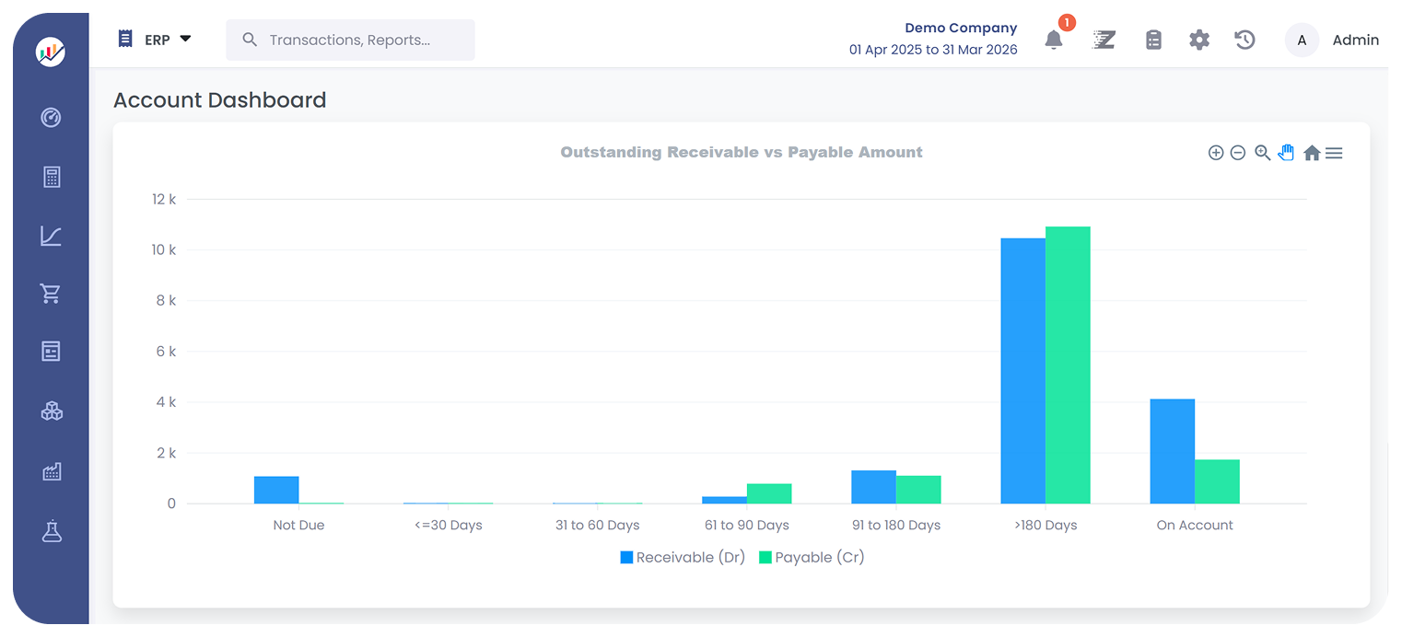The width and height of the screenshot is (1402, 637).
Task: Toggle off the Payable (Cr) legend entry
Action: click(812, 557)
